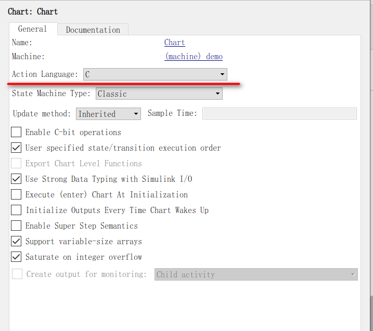Click the Sample Time input field

point(279,113)
